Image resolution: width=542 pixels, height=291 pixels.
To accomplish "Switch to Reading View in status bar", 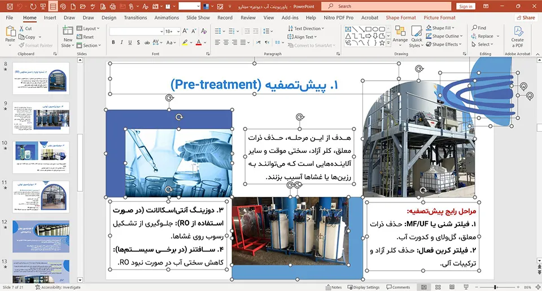I will tap(452, 287).
